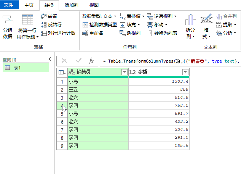Expand the 填充 dropdown arrow
Image resolution: width=241 pixels, height=174 pixels.
(x=139, y=25)
